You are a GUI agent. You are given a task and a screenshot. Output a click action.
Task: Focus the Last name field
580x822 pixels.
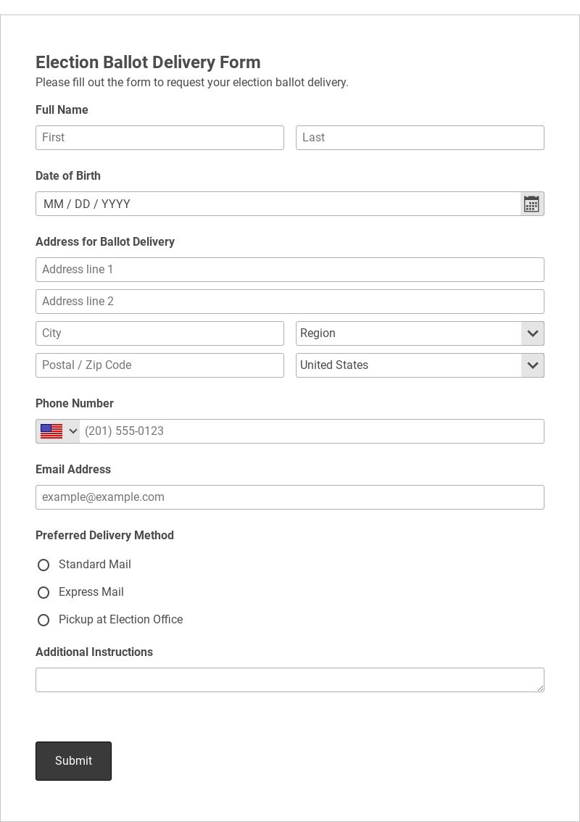pos(420,137)
